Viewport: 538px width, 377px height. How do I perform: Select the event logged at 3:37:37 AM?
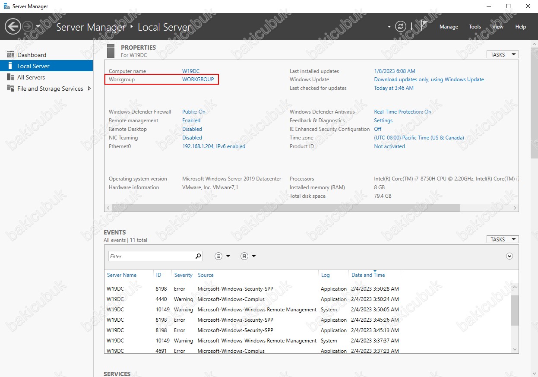308,341
